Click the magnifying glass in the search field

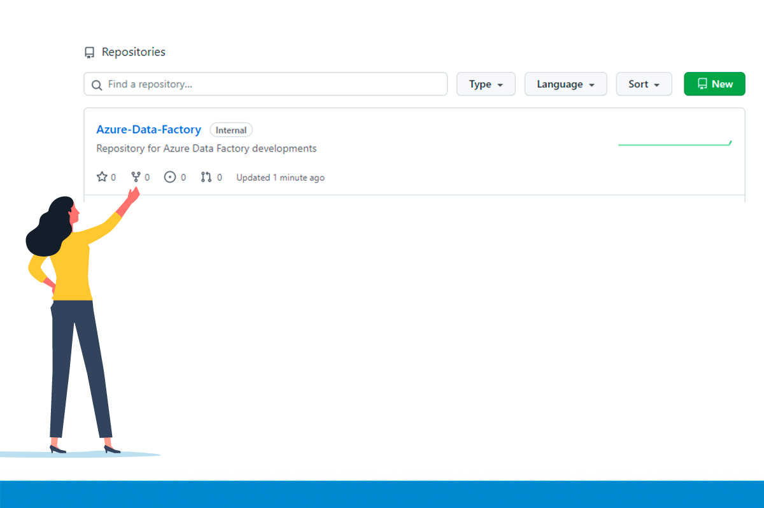(x=96, y=84)
